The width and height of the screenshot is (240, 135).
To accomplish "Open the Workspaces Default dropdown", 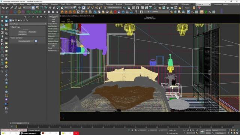I will (x=231, y=4).
